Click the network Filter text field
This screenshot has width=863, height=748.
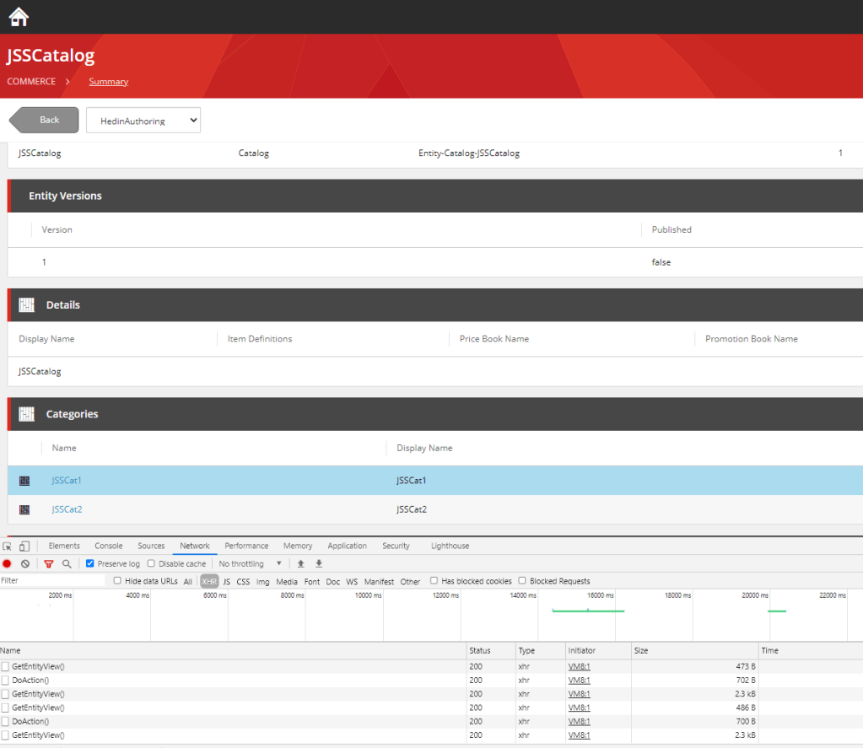(52, 581)
